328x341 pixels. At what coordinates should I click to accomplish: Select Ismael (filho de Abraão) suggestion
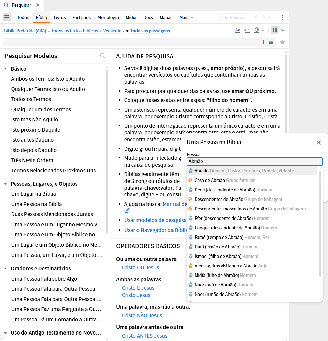(252, 257)
